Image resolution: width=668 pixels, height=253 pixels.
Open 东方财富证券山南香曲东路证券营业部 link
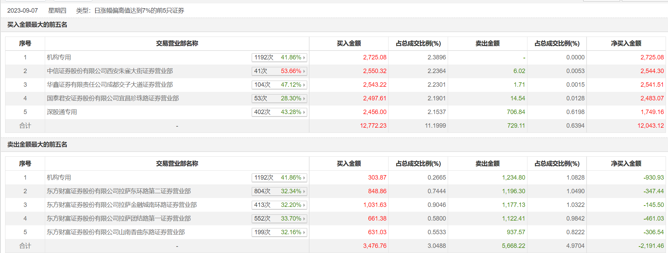click(x=116, y=232)
